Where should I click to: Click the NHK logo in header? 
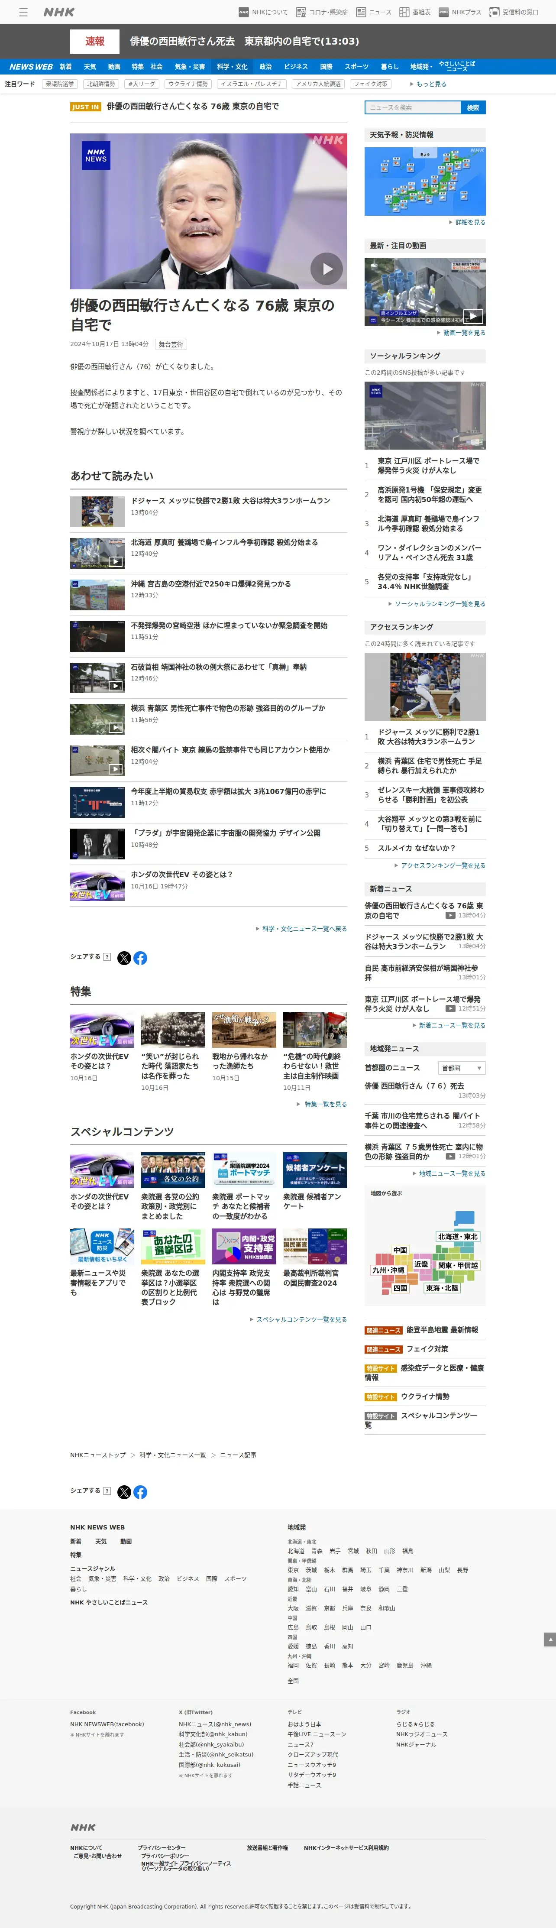58,12
